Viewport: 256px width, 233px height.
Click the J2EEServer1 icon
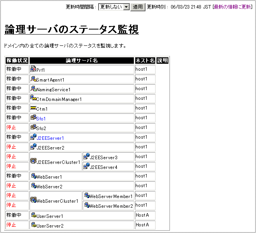pos(33,137)
